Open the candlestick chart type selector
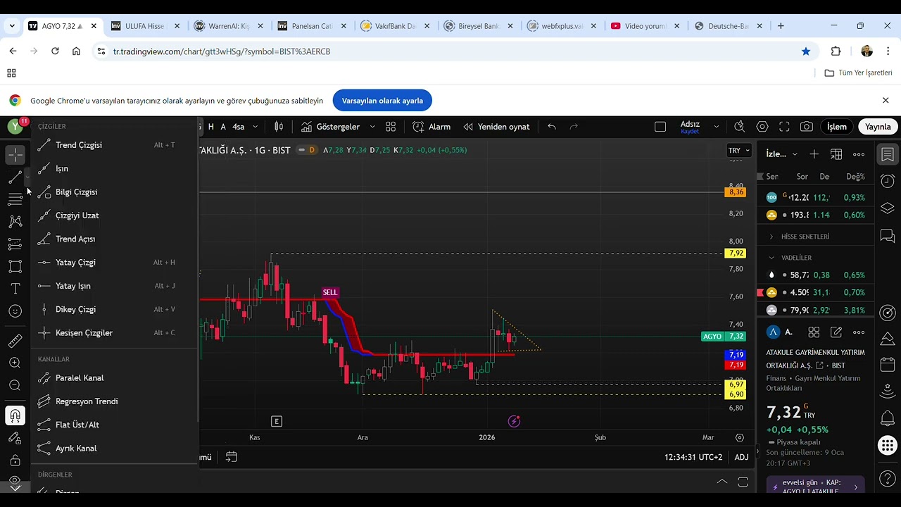The width and height of the screenshot is (901, 507). [279, 127]
